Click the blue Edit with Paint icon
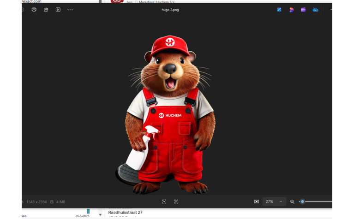Screen dimensions: 354x219 [x=279, y=10]
